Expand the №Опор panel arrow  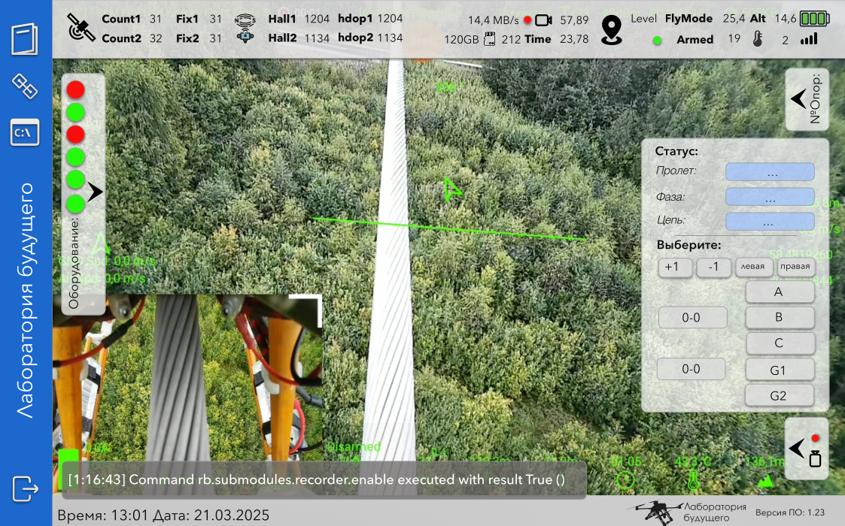tap(798, 98)
